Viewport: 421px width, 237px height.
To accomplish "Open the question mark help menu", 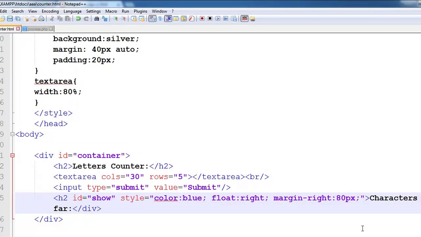I will click(x=173, y=11).
